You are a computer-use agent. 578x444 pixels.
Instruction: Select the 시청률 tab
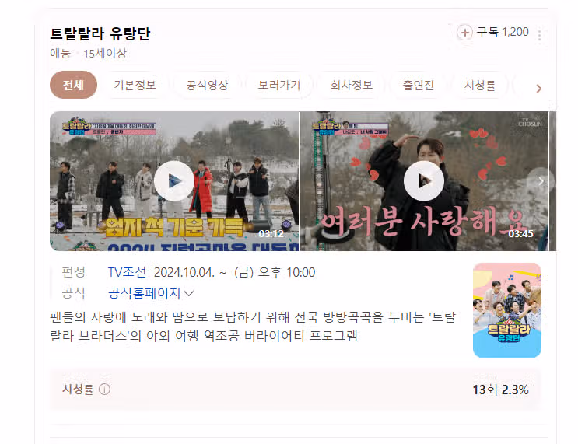pos(479,85)
